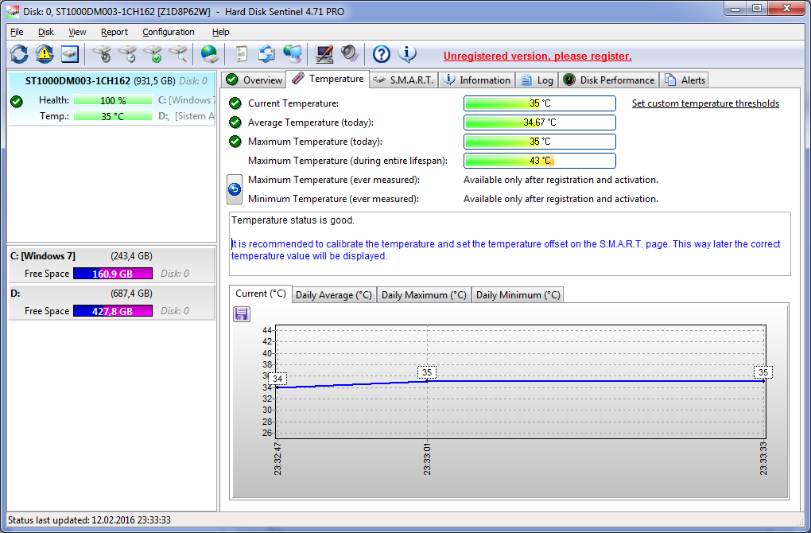Click the speaker sound icon in toolbar
Viewport: 811px width, 533px height.
point(349,54)
